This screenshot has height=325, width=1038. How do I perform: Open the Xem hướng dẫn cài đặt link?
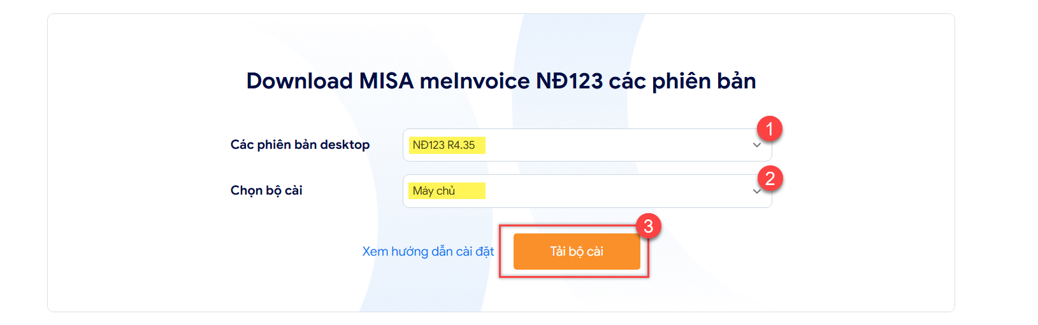[x=428, y=251]
